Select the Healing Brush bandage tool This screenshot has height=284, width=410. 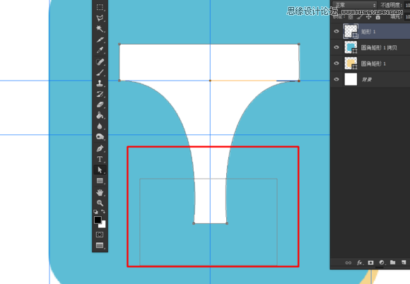tap(100, 62)
